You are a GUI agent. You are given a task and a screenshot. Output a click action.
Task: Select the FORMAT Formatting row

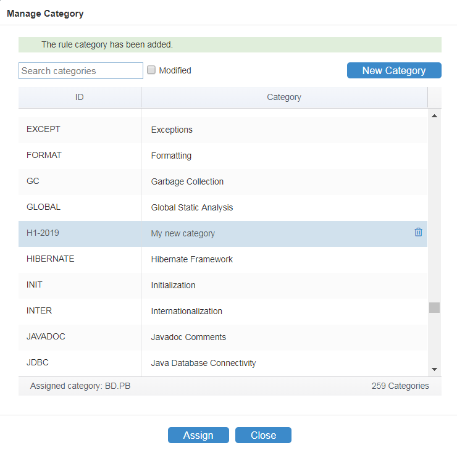pos(223,156)
